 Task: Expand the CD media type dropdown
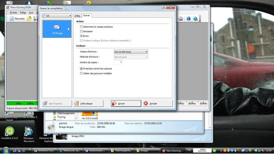pos(57,15)
